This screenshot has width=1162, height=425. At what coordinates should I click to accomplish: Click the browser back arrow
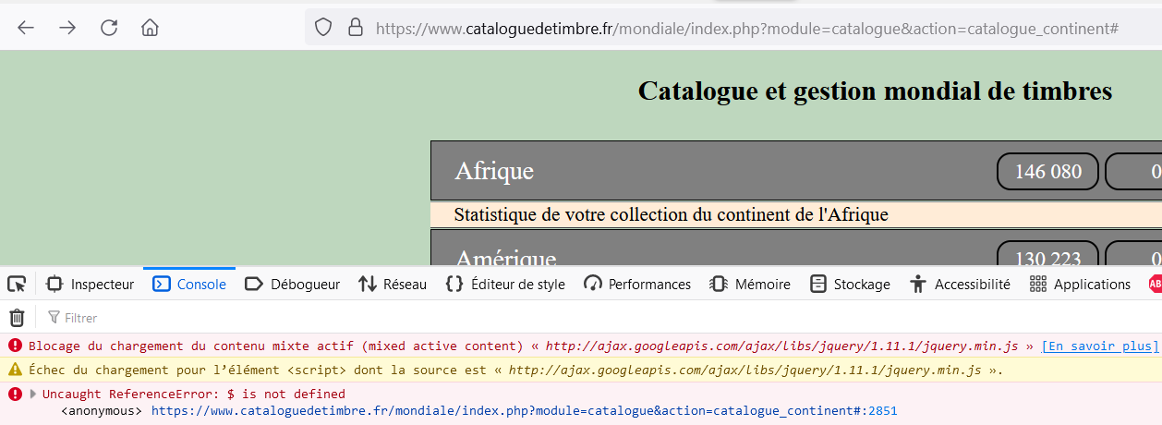(26, 28)
